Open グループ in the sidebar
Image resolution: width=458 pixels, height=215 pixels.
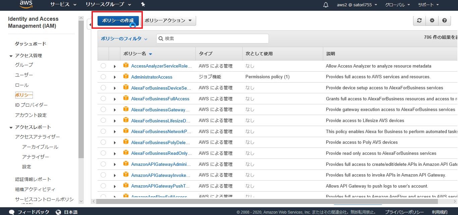coord(24,65)
